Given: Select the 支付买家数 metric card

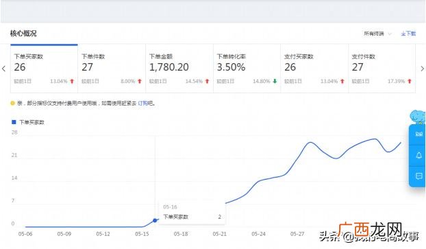Looking at the screenshot, I should 314,69.
